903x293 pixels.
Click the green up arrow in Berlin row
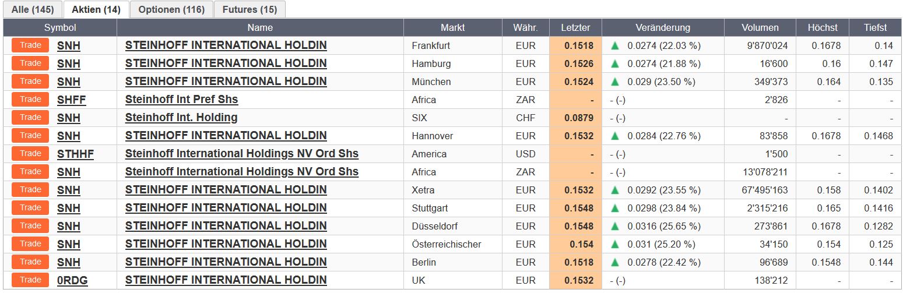pos(614,262)
